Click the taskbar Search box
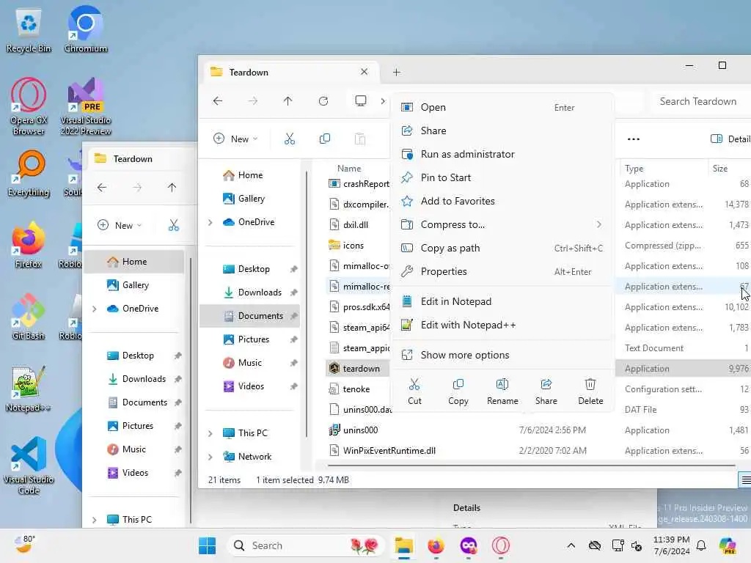The width and height of the screenshot is (751, 563). coord(306,545)
